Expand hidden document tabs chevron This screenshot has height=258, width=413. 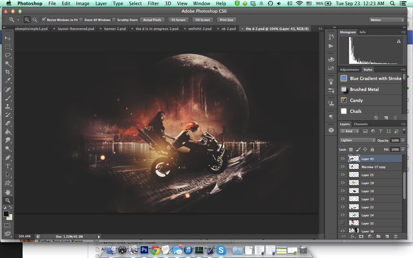click(x=320, y=29)
